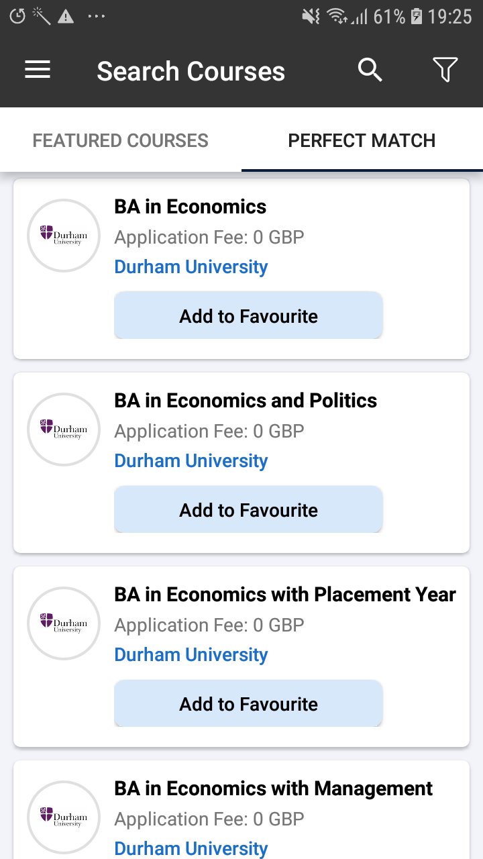This screenshot has height=859, width=483.
Task: Select the Perfect Match tab
Action: point(362,140)
